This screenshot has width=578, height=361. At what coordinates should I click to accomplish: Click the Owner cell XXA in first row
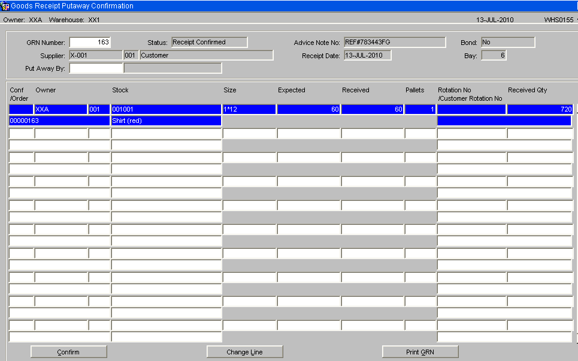(x=61, y=109)
